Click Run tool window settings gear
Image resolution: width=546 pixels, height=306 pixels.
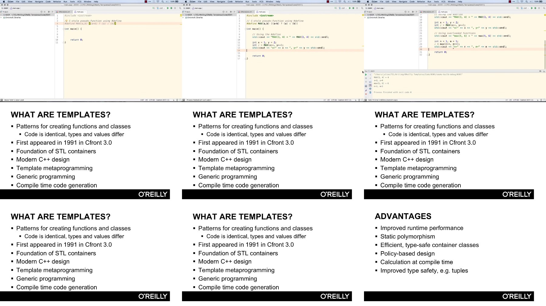point(541,71)
